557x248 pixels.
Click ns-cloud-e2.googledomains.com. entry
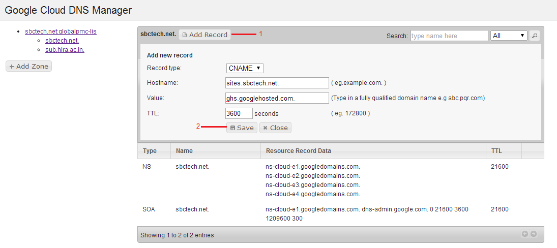313,176
